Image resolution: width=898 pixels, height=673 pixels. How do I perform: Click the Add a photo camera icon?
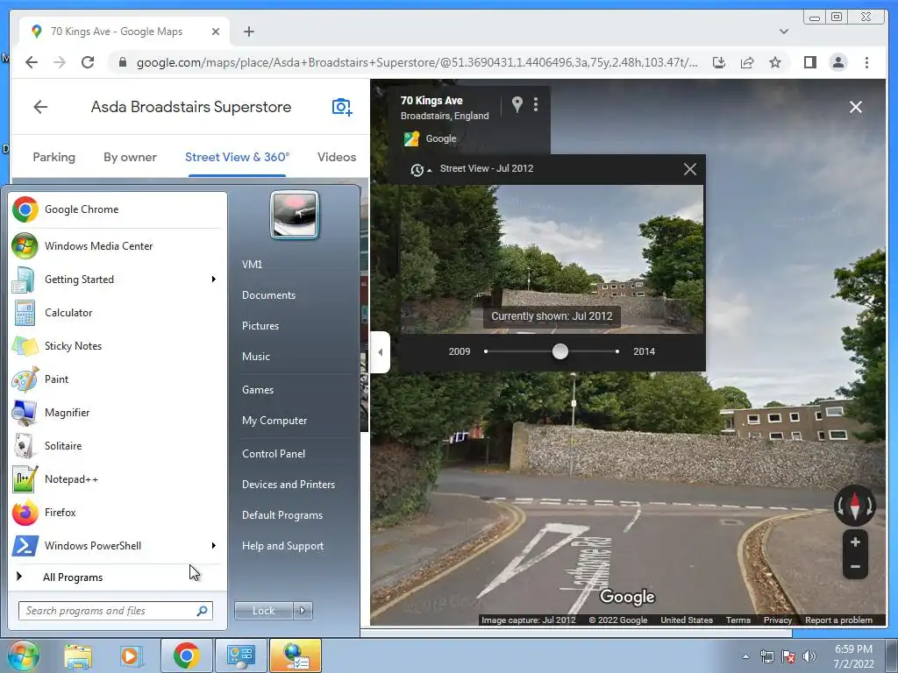click(342, 107)
